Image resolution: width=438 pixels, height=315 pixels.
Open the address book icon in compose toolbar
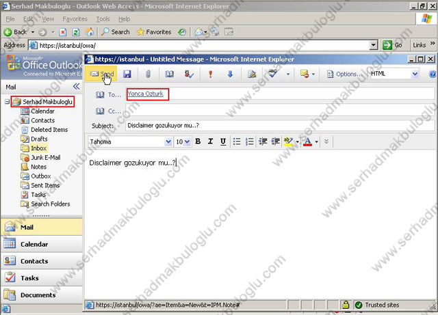click(x=169, y=74)
